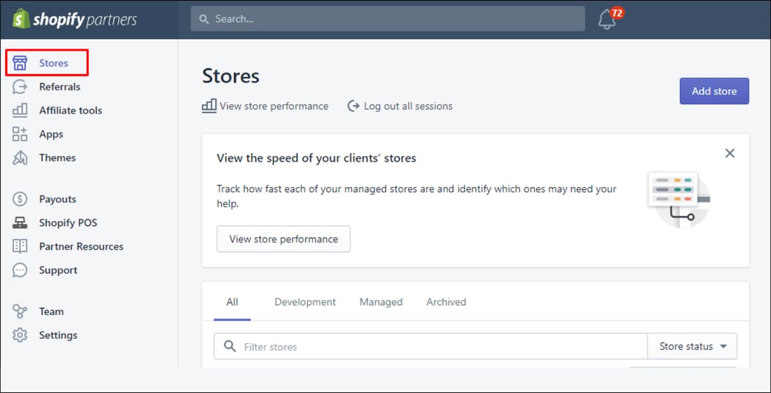
Task: Click the Log out all sessions link
Action: pyautogui.click(x=408, y=106)
